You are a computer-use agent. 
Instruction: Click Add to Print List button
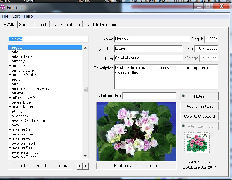coord(199,106)
